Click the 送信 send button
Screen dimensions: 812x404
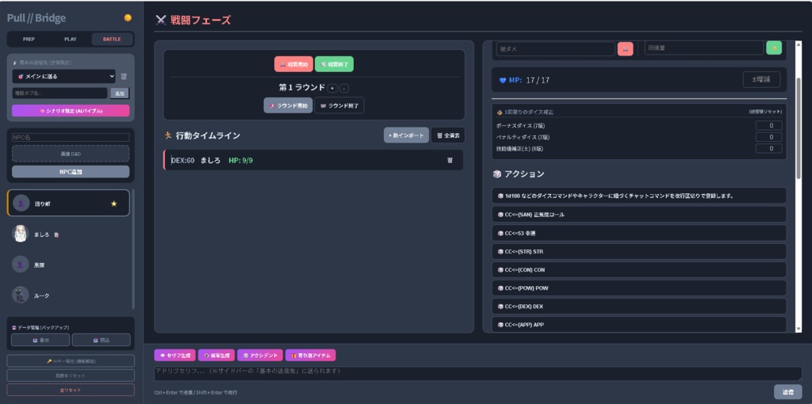point(787,392)
